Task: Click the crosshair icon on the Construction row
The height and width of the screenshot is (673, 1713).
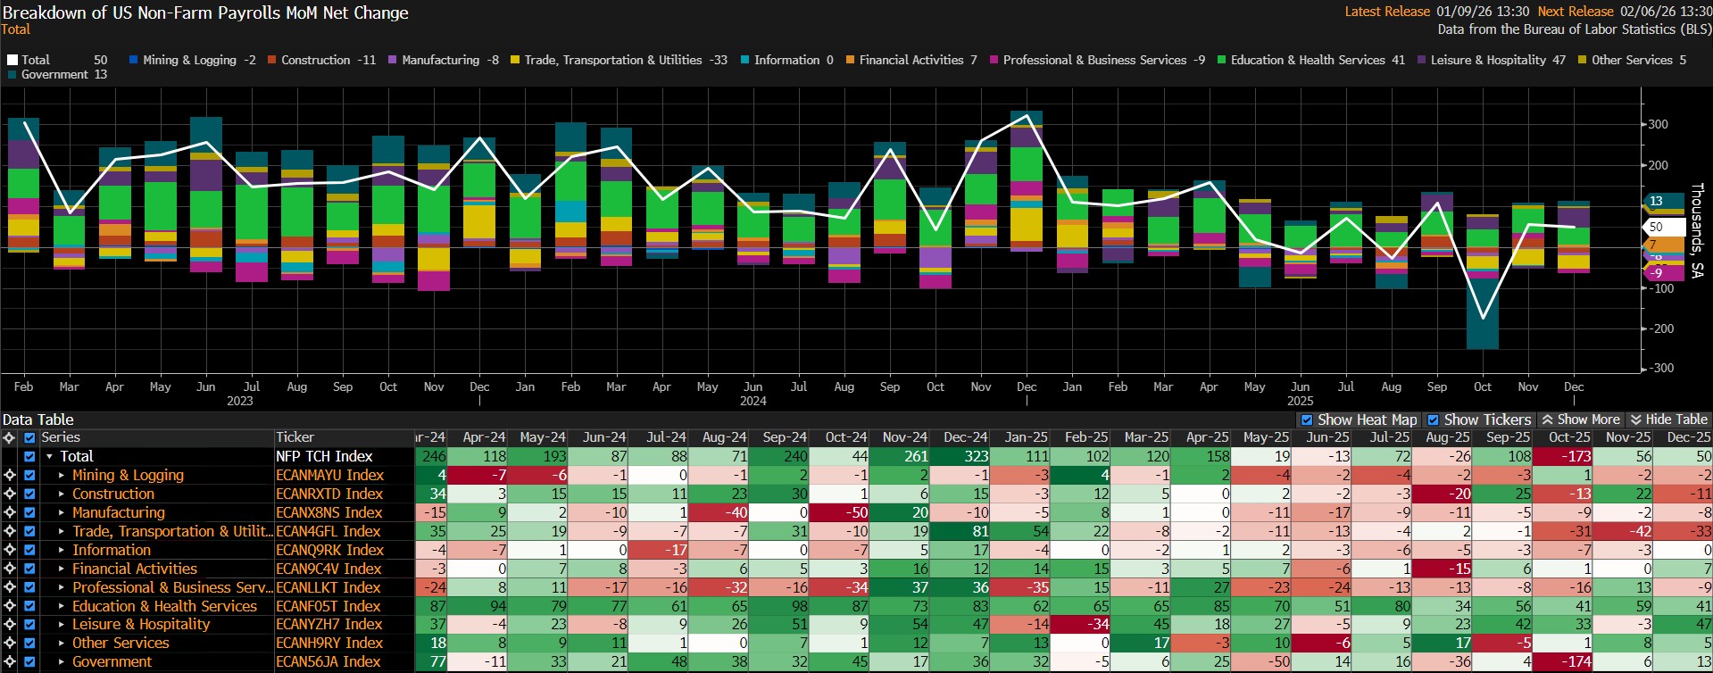Action: (x=9, y=494)
